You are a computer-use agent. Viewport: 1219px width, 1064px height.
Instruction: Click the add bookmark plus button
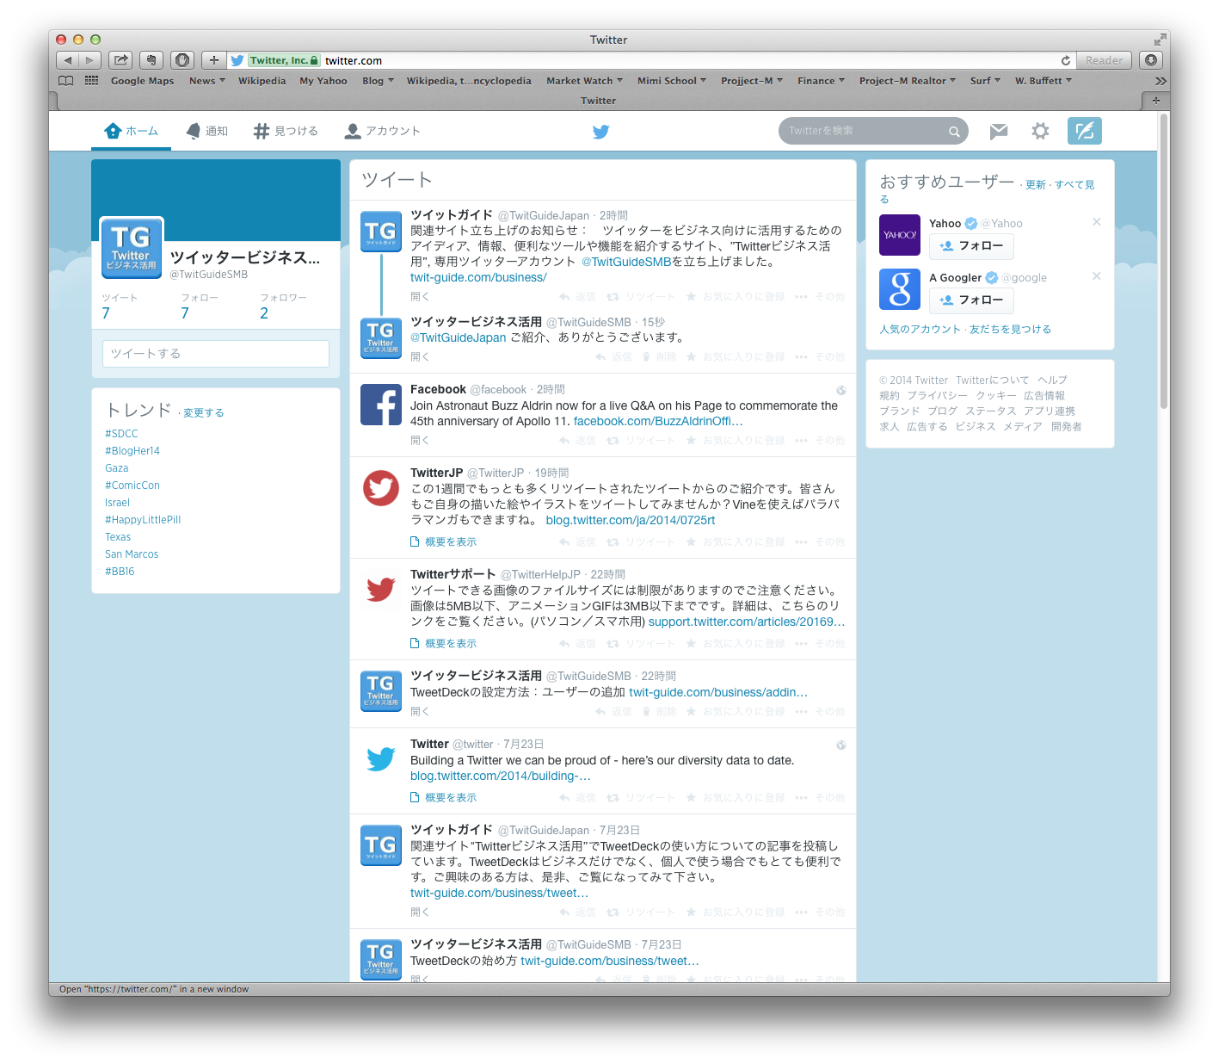click(x=214, y=60)
